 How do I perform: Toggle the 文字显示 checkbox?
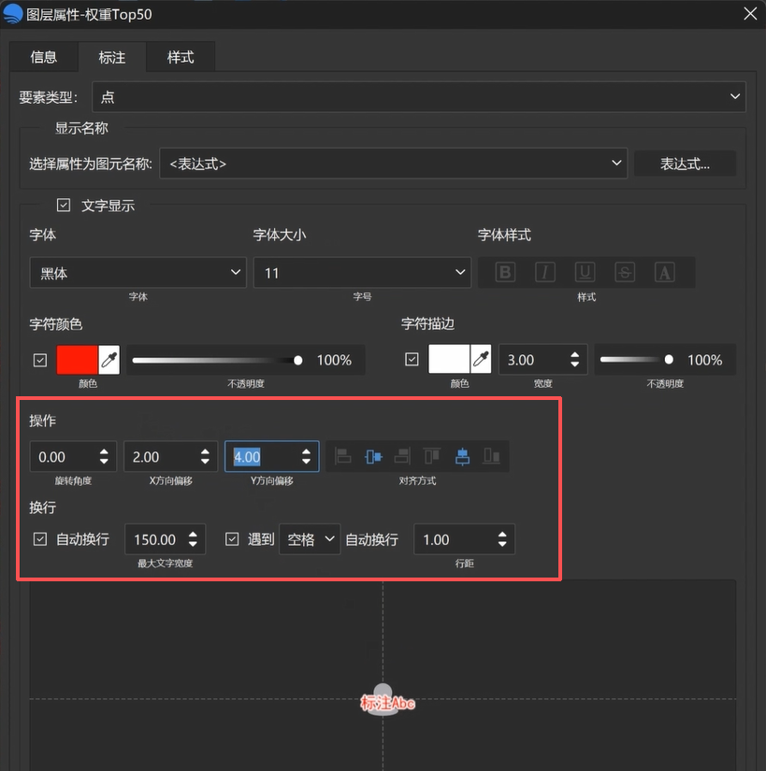point(64,205)
